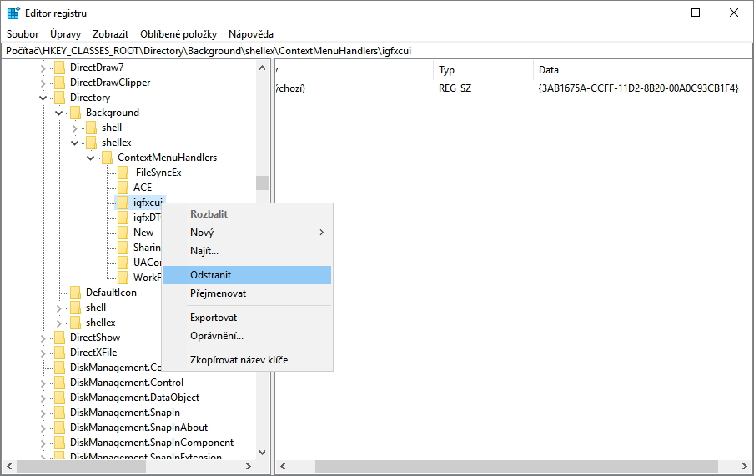
Task: Open the Nový submenu
Action: (247, 233)
